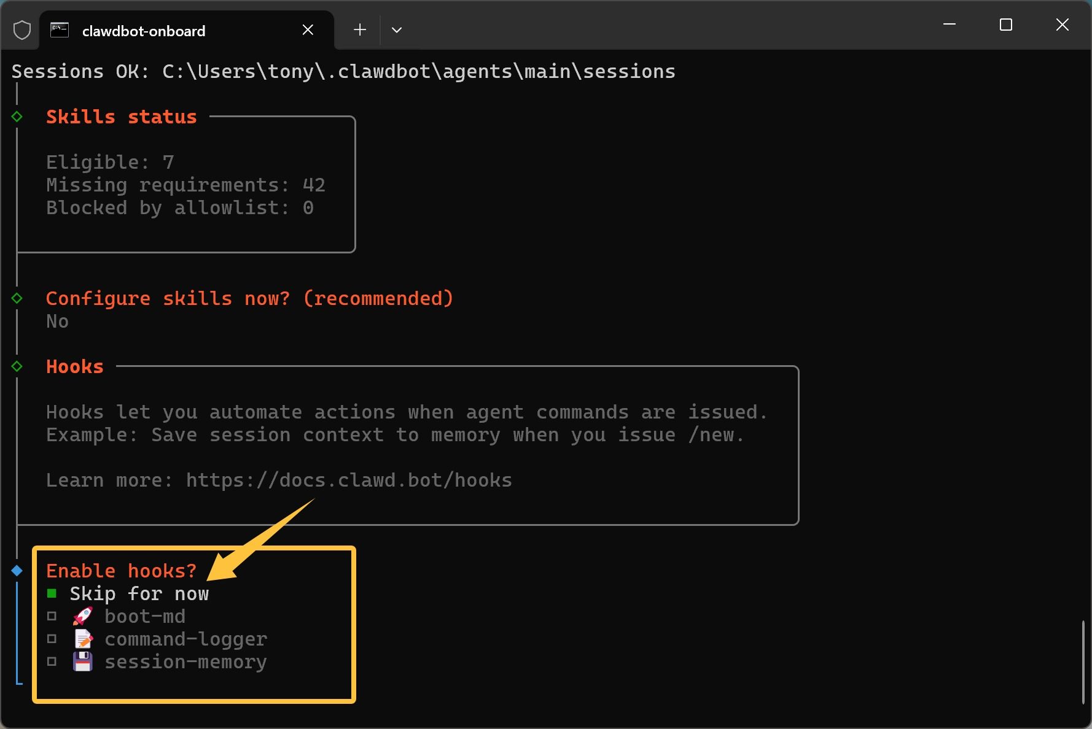Toggle the Skip for now checkbox

52,593
